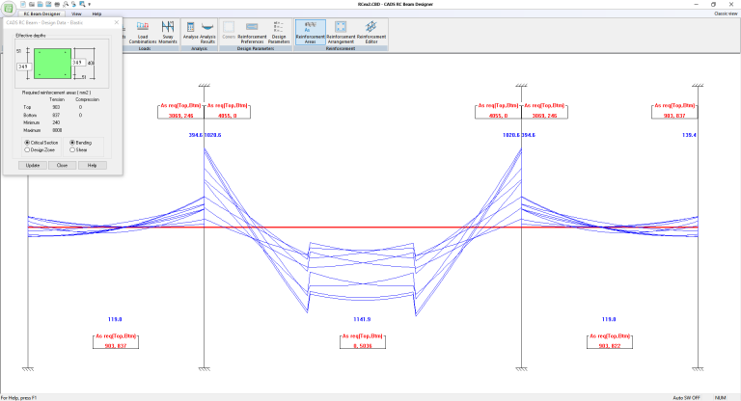Open Analysis Results

point(207,33)
